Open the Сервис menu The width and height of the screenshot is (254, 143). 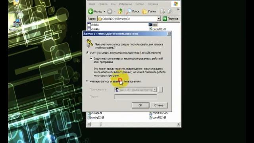(x=140, y=4)
